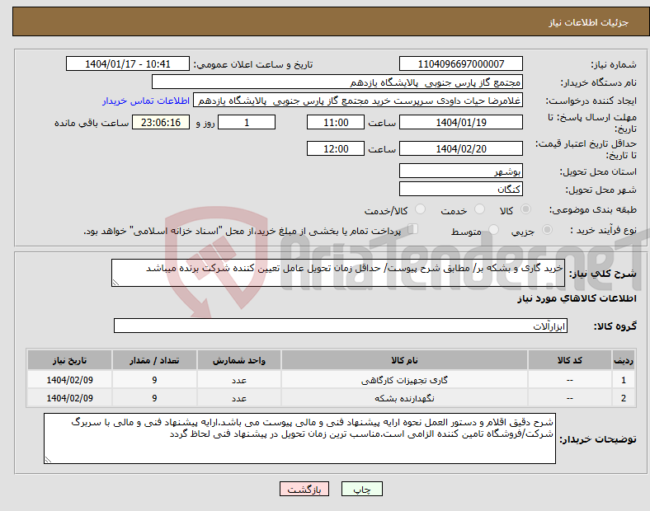
Task: Click the اطلاعات کالاهای مورد نیاز heading
Action: tap(577, 298)
